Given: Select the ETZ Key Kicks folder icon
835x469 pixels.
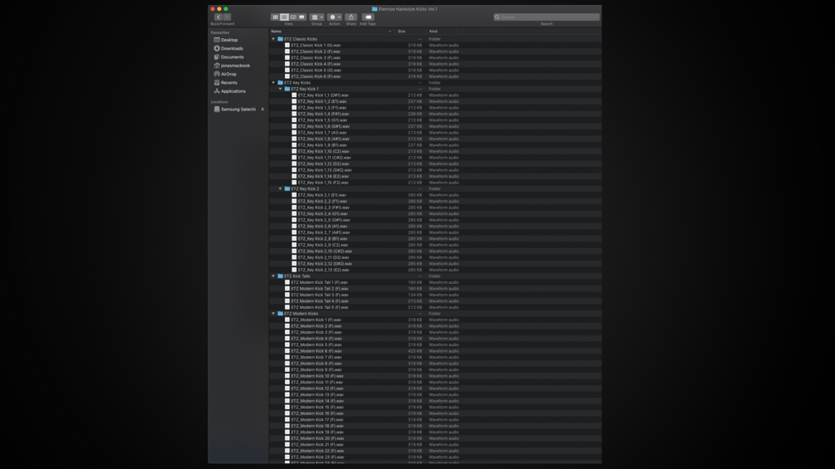Looking at the screenshot, I should pyautogui.click(x=280, y=82).
